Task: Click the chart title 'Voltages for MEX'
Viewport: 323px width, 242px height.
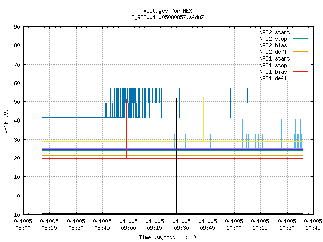Action: coord(168,11)
